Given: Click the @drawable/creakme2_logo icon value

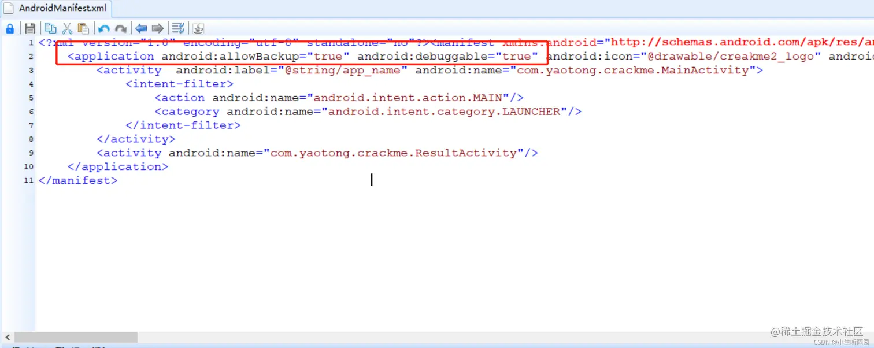Looking at the screenshot, I should tap(731, 57).
